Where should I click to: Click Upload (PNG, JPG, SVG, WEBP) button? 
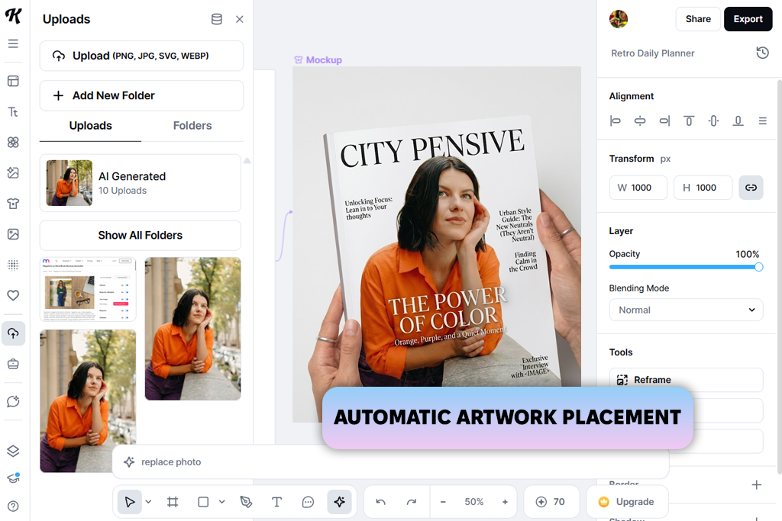[x=141, y=56]
